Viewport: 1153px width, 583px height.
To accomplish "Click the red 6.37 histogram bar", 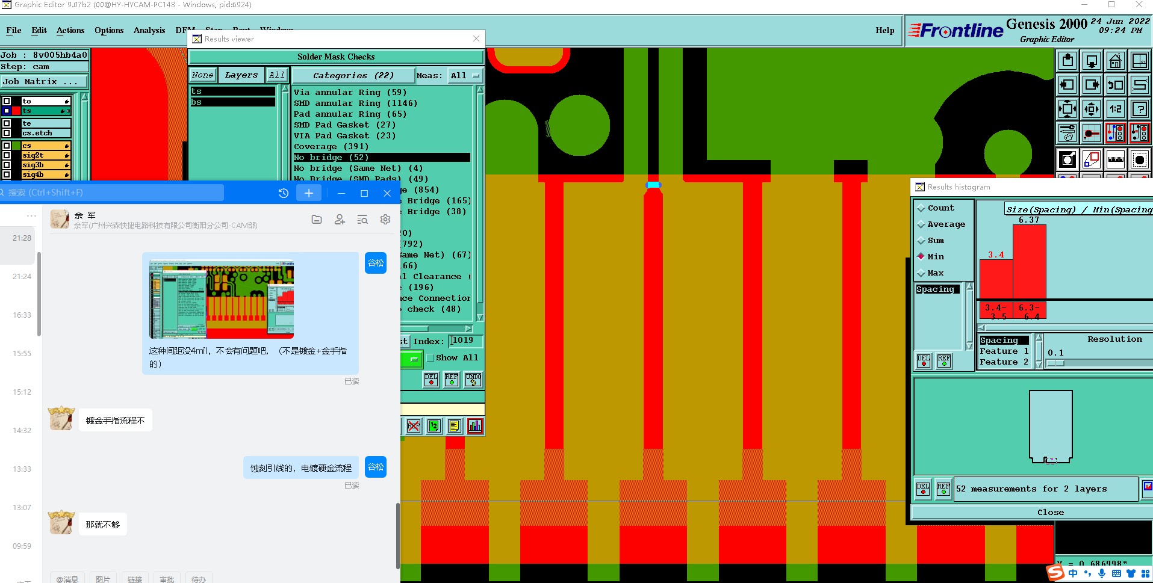I will [x=1030, y=262].
